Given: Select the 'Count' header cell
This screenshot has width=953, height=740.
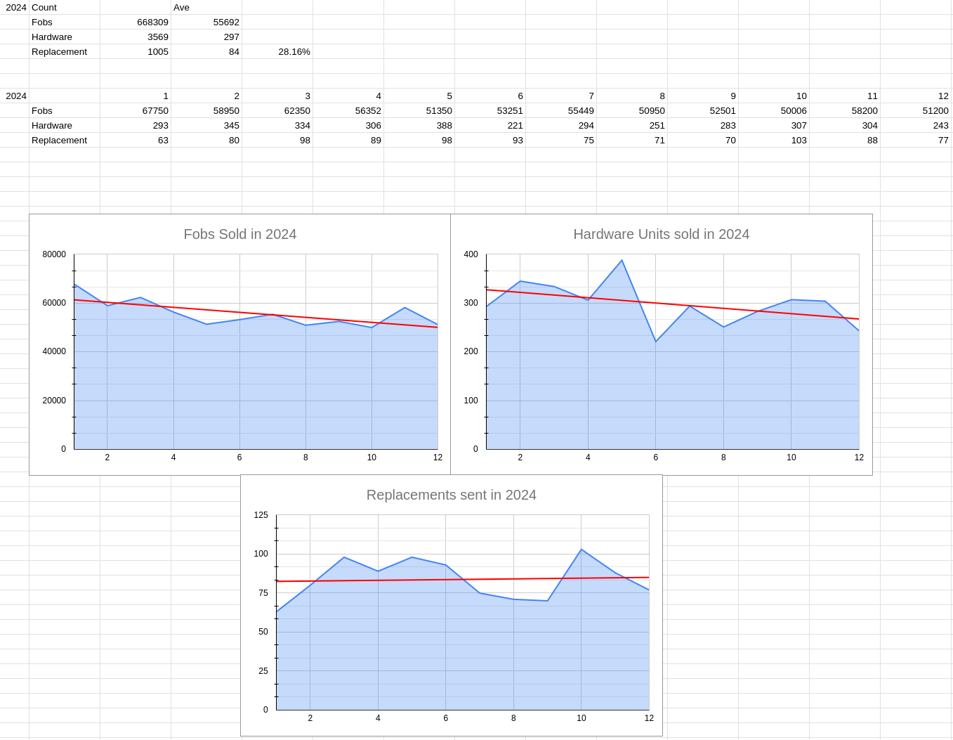Looking at the screenshot, I should pyautogui.click(x=63, y=8).
